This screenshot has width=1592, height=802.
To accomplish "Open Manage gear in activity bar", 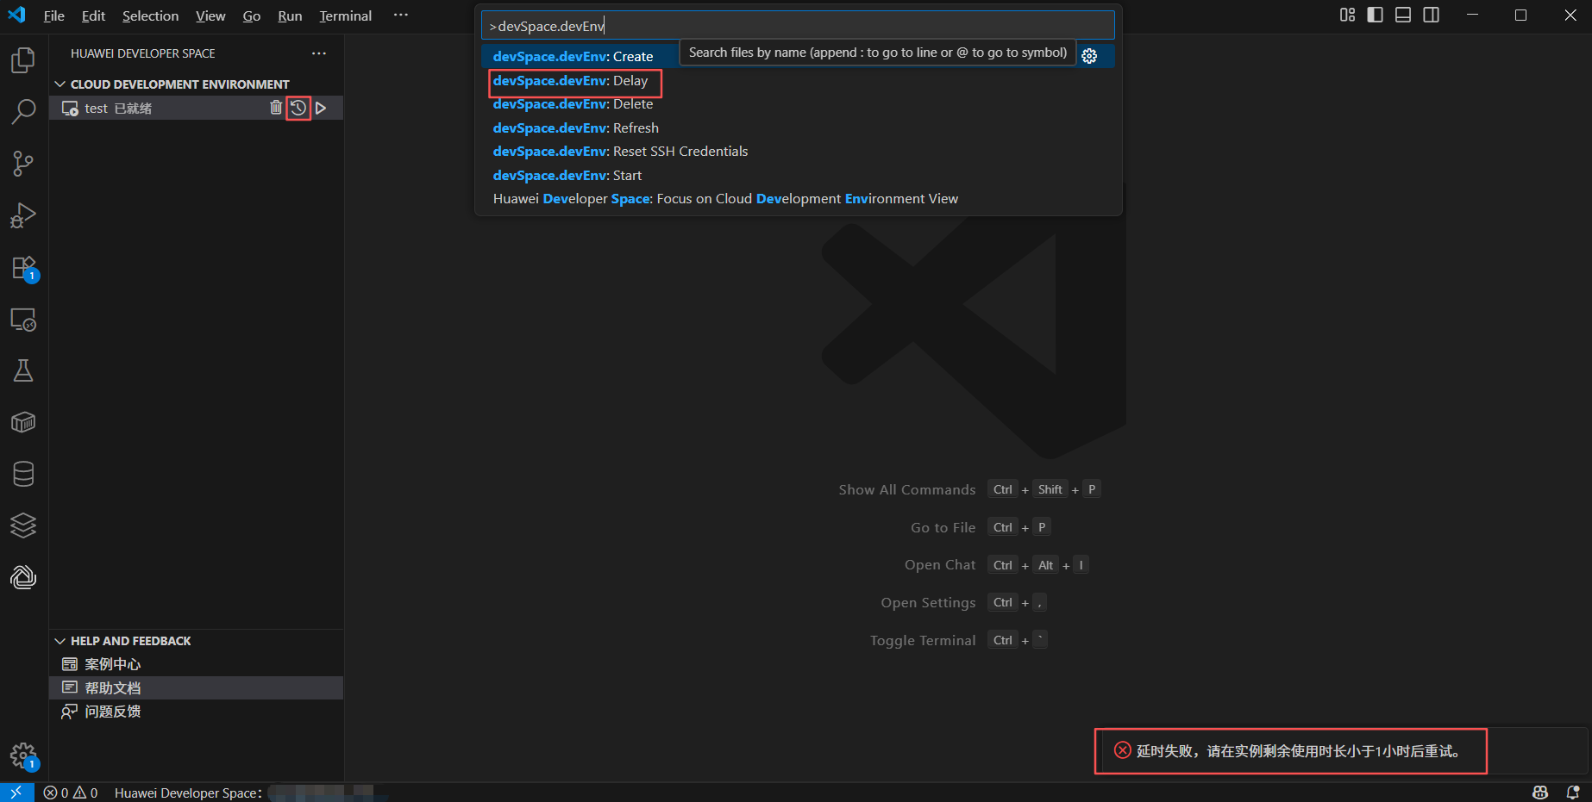I will pyautogui.click(x=23, y=756).
